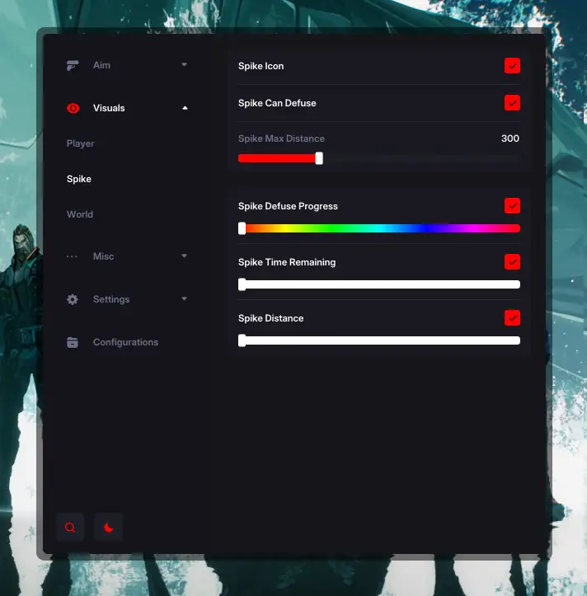Open search with the magnifier icon
The height and width of the screenshot is (596, 587).
(70, 528)
